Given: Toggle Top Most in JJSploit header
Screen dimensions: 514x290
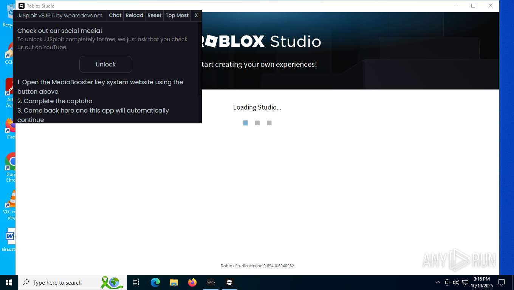Looking at the screenshot, I should coord(177,15).
